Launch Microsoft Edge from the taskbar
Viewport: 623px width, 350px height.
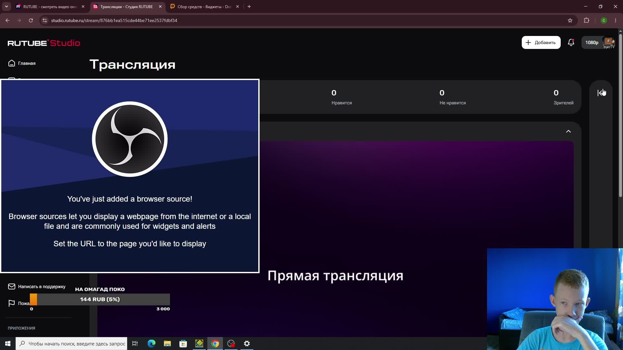[x=152, y=344]
